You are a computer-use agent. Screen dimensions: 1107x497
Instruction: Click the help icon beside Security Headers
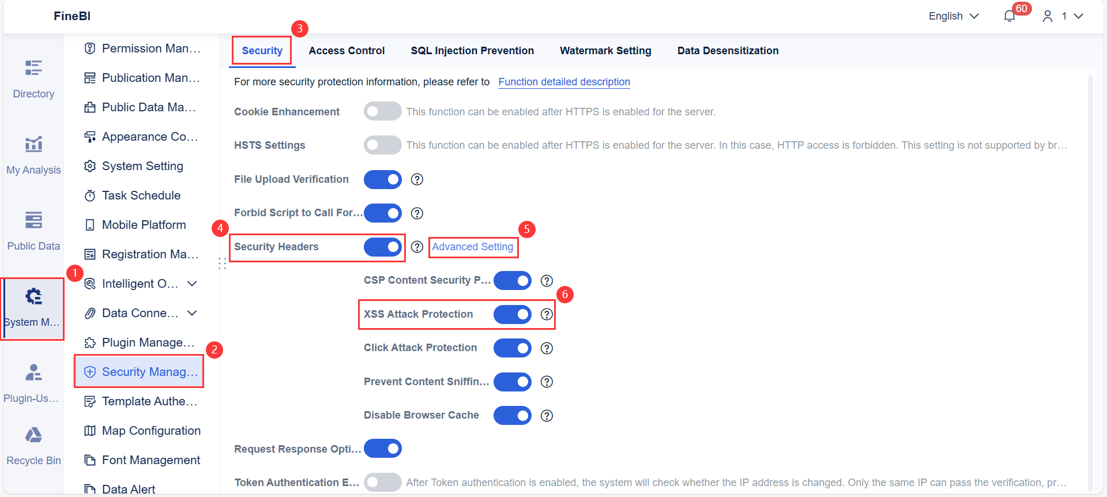417,247
